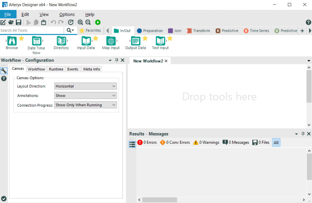The width and height of the screenshot is (312, 203).
Task: Click the Undo arrow icon
Action: 53,22
